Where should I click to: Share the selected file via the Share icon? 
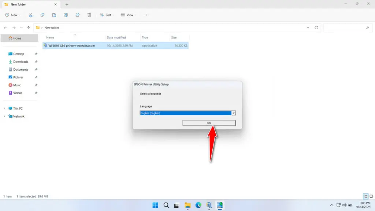[x=77, y=15]
